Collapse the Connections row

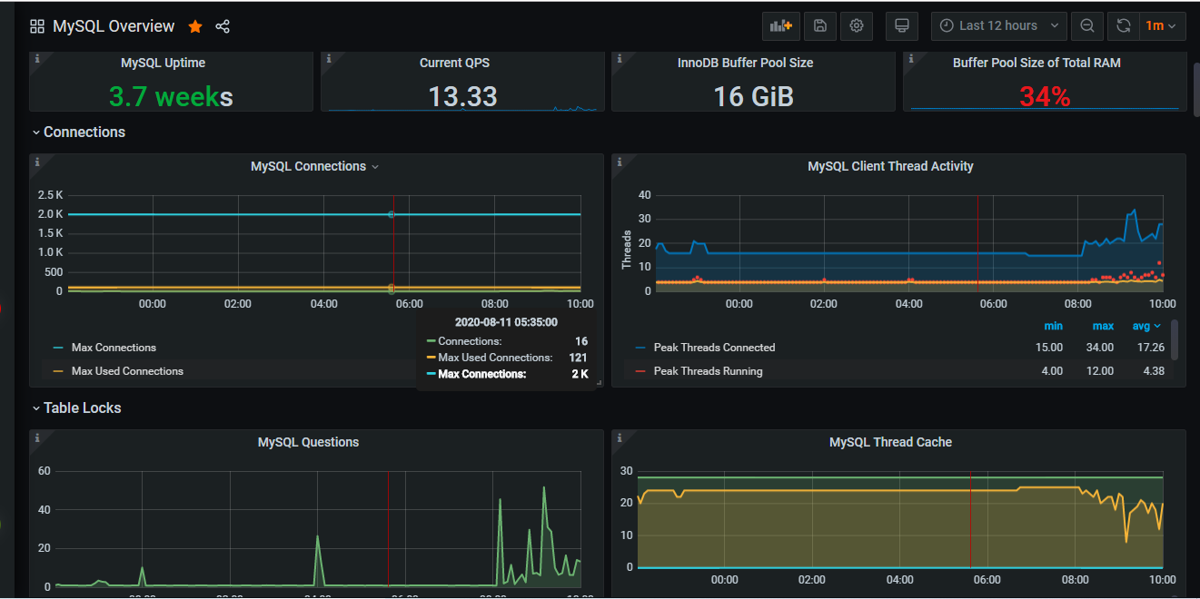point(79,132)
